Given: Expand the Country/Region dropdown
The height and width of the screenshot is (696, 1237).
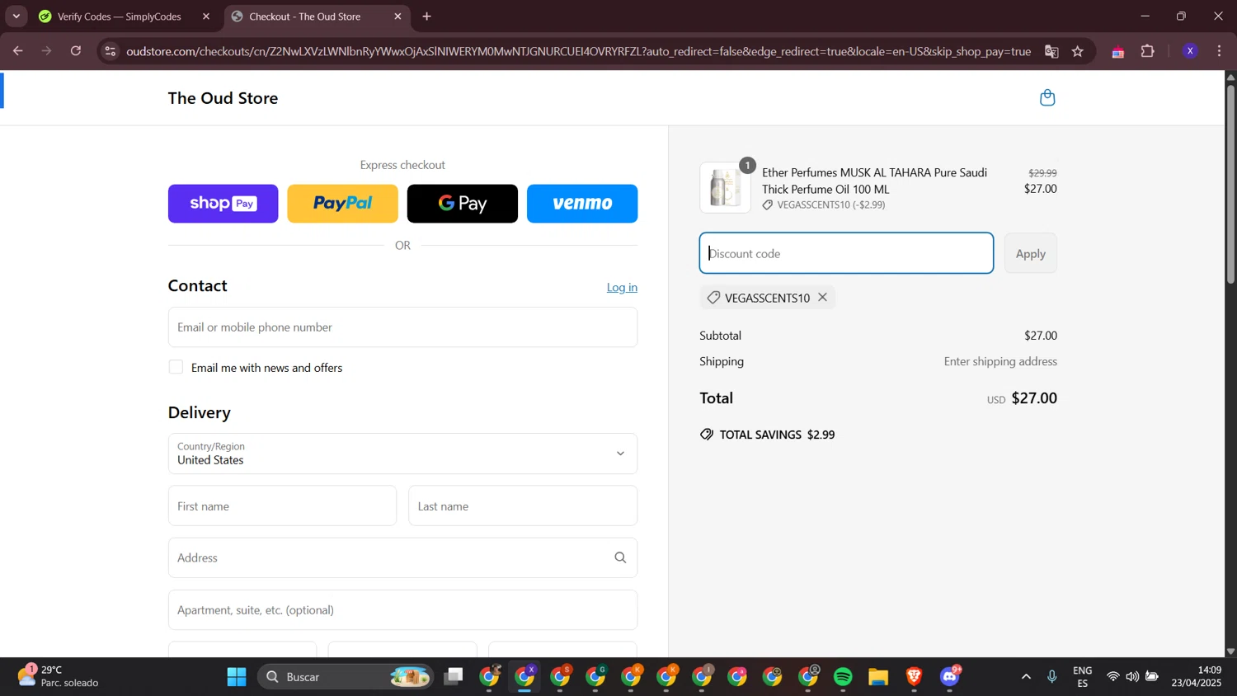Looking at the screenshot, I should (402, 454).
